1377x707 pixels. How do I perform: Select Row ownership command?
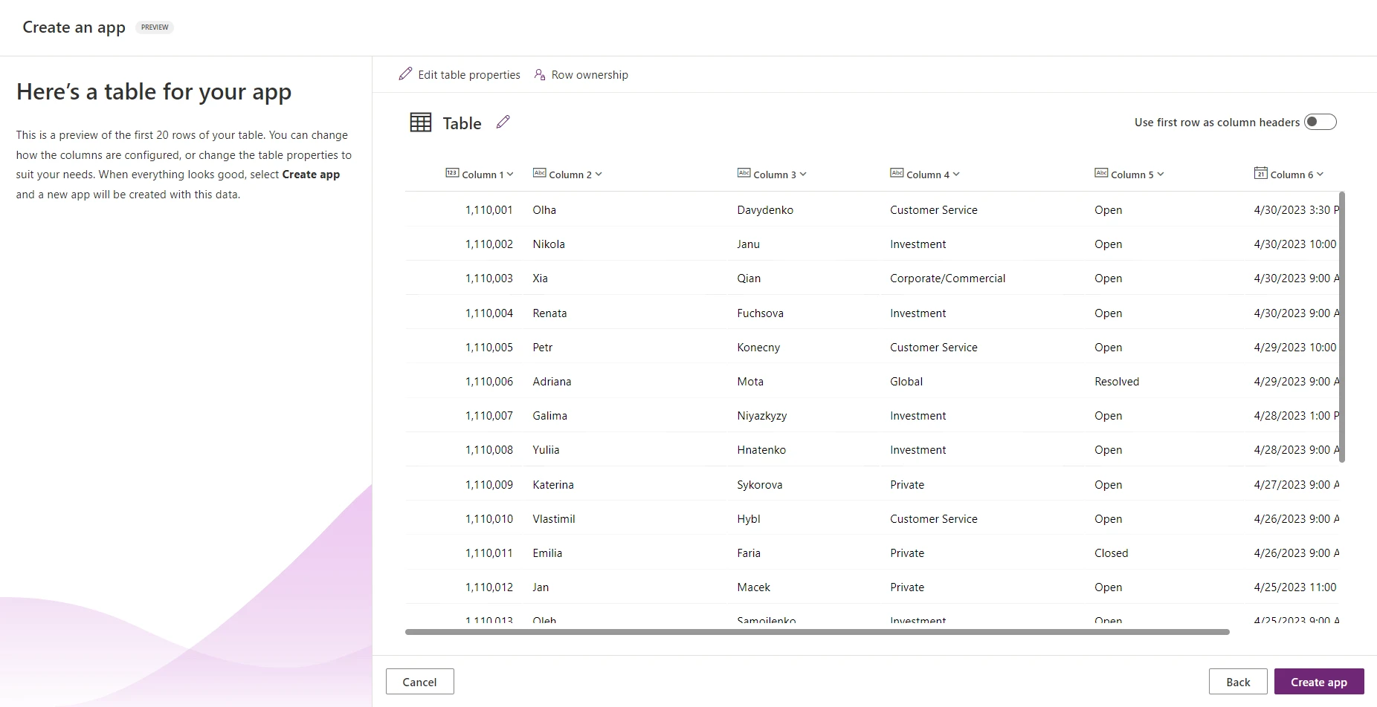tap(589, 74)
